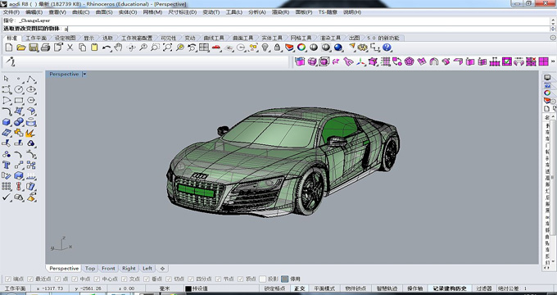Click the blue sphere render icon
Viewport: 557px width, 295px height.
(338, 48)
